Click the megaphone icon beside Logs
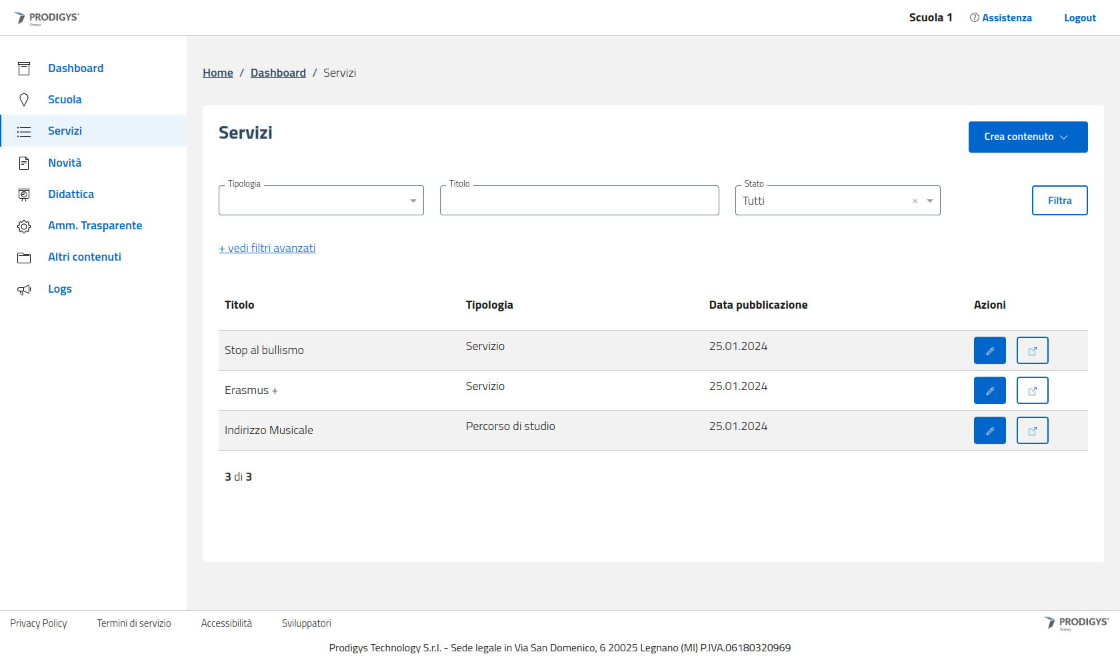 click(24, 289)
